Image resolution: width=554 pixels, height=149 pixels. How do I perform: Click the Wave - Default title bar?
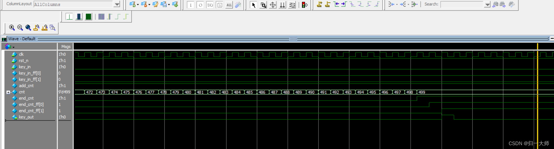click(x=277, y=39)
